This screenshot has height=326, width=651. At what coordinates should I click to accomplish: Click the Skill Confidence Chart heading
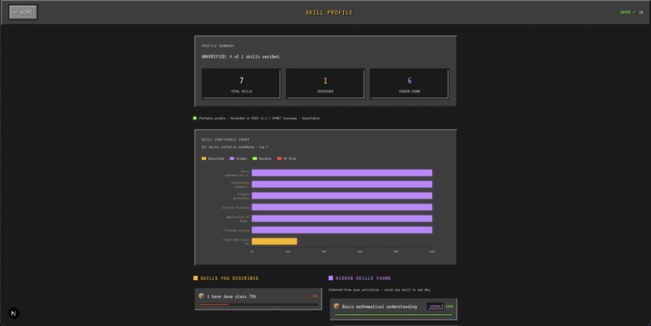coord(225,140)
